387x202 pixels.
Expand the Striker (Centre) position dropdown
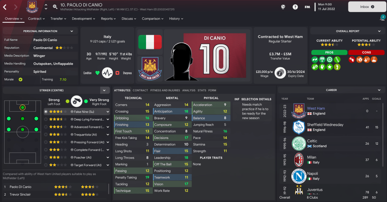(104, 90)
